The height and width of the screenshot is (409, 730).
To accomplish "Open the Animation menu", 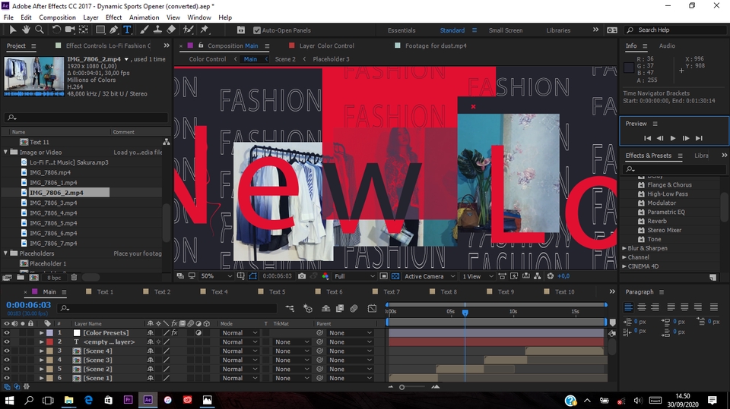I will pos(144,17).
